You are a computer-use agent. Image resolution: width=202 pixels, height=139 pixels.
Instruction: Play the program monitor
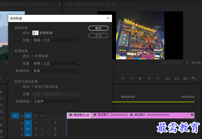(140, 78)
